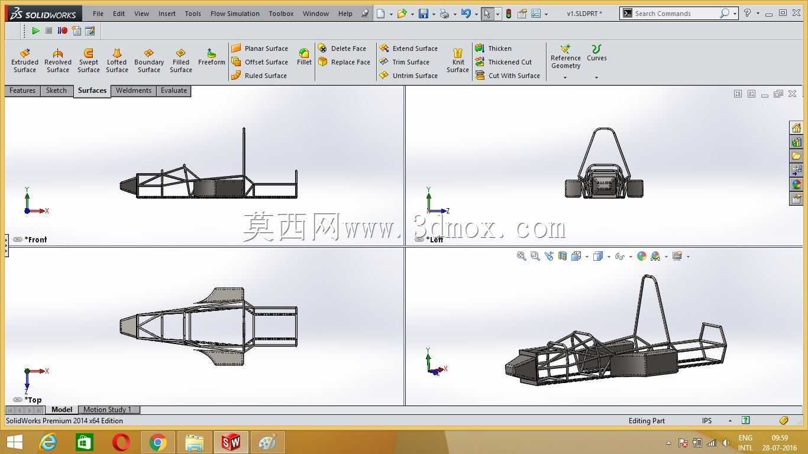The image size is (808, 454).
Task: Select the Boundary Surface tool
Action: click(x=149, y=61)
